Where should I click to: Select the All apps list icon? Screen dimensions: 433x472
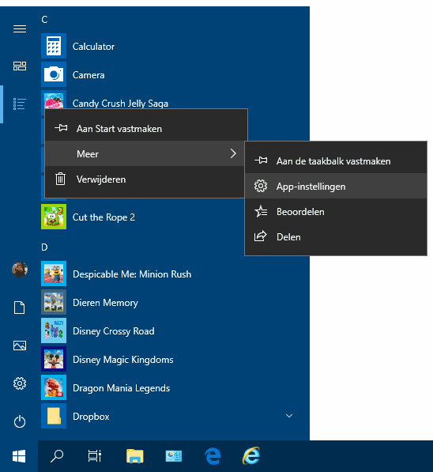pyautogui.click(x=20, y=104)
